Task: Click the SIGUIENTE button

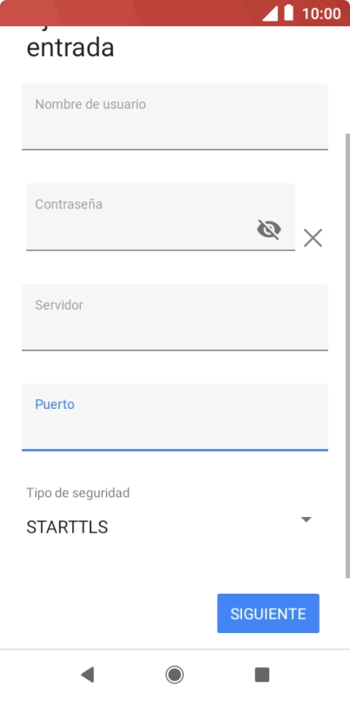Action: click(x=268, y=614)
